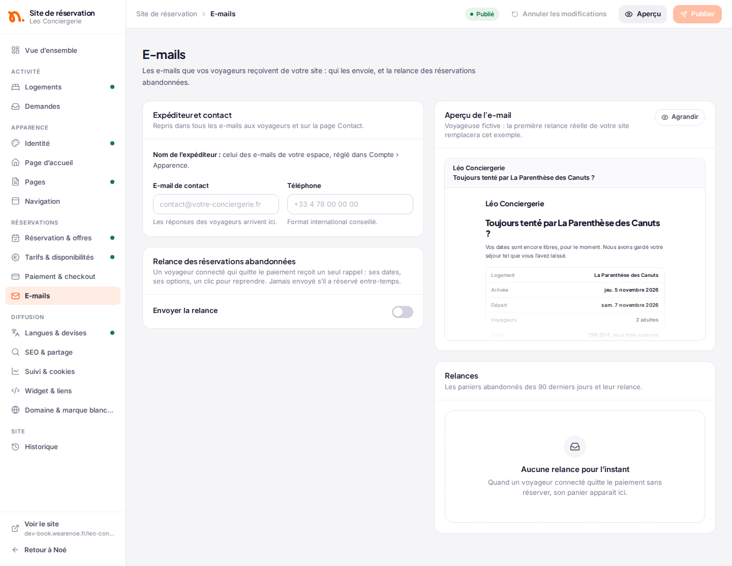
Task: Click the 'jeu. 5 novembre 2026' arrival date
Action: point(631,290)
